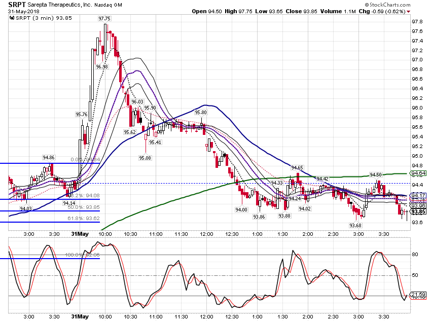431x321 pixels.
Task: Click the 61.8%: 93.62 Fibonacci label
Action: coord(84,219)
